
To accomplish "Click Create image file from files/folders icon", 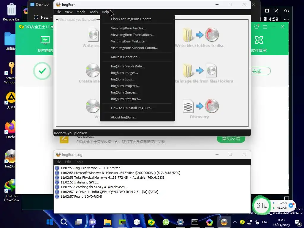I will coord(200,71).
